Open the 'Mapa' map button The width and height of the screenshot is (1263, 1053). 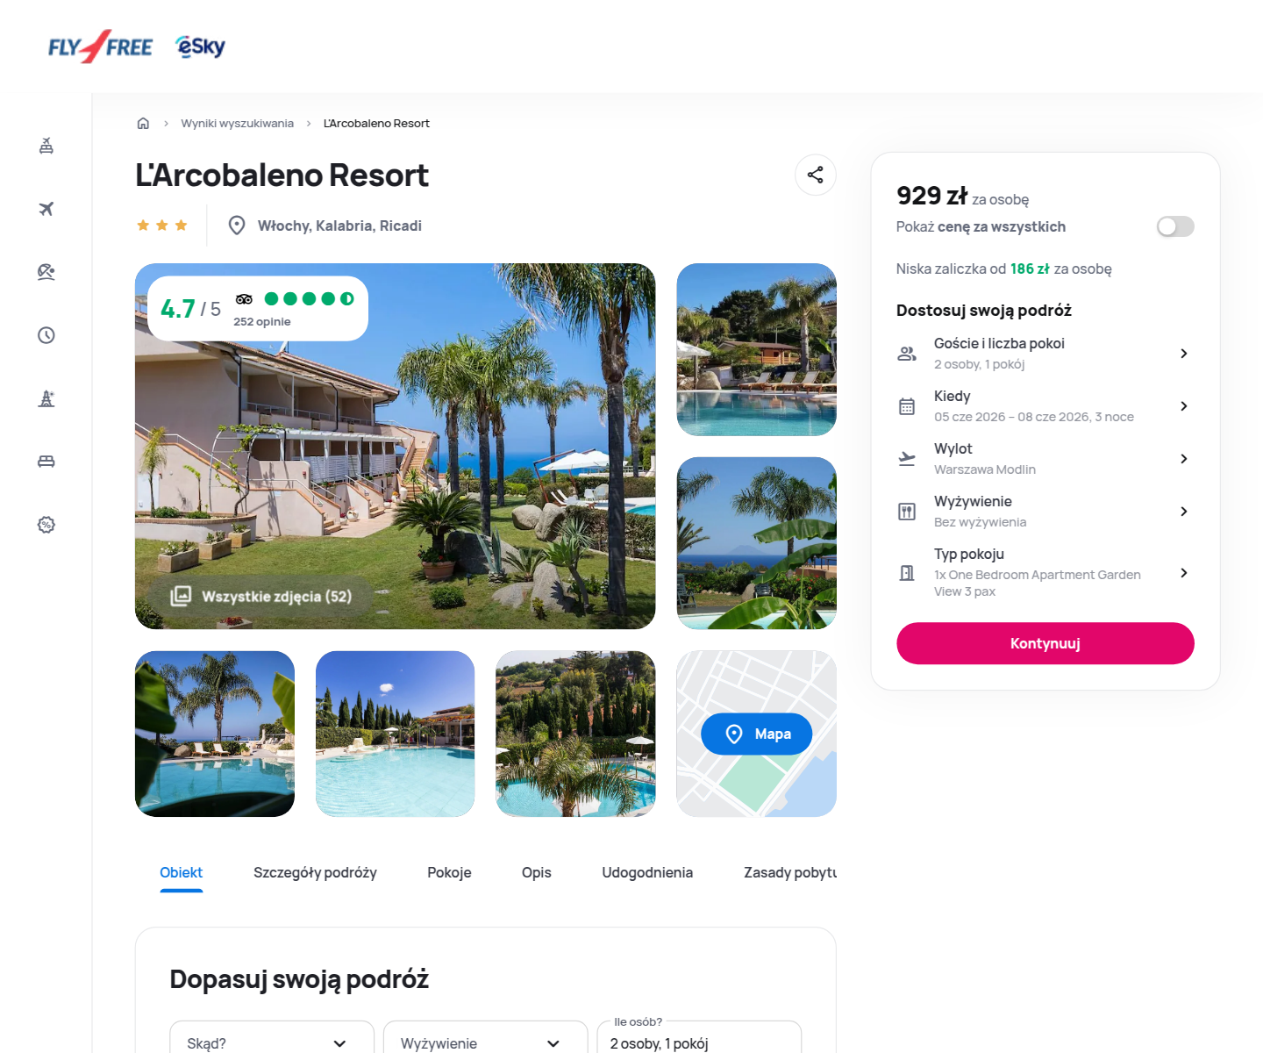(756, 734)
